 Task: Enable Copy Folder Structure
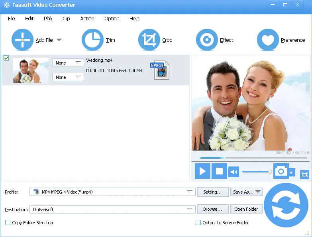(x=8, y=223)
